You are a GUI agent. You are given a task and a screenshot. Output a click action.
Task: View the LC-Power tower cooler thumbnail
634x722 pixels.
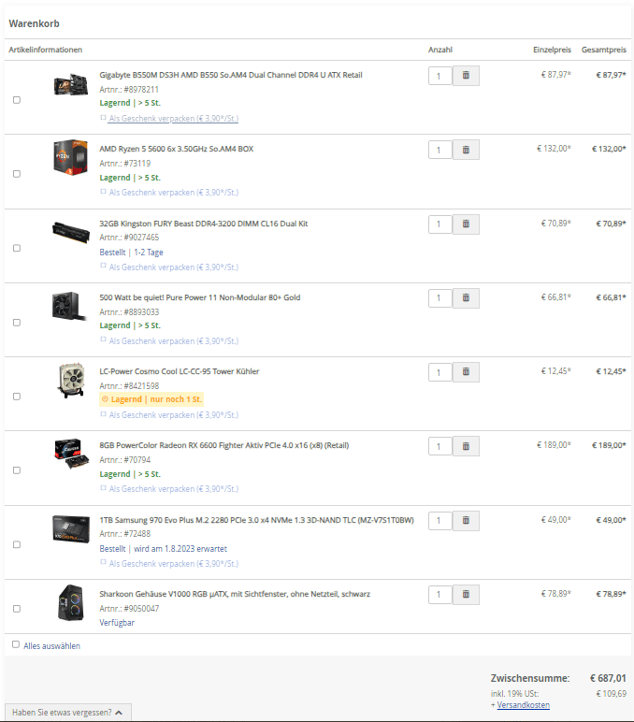(x=72, y=380)
